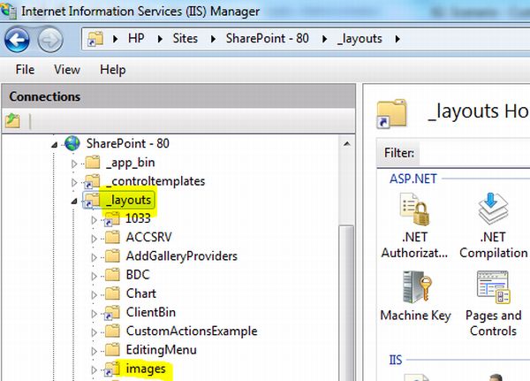Click the folder icon in the address bar
This screenshot has height=381, width=530.
(95, 39)
